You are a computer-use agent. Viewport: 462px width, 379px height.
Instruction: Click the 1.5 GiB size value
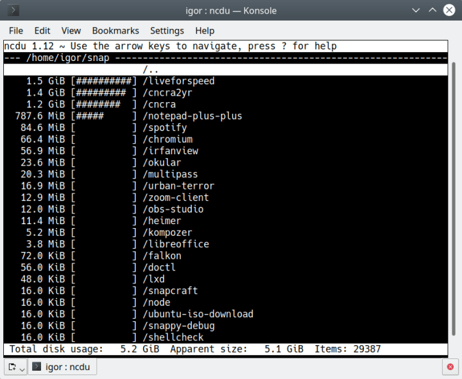coord(46,81)
